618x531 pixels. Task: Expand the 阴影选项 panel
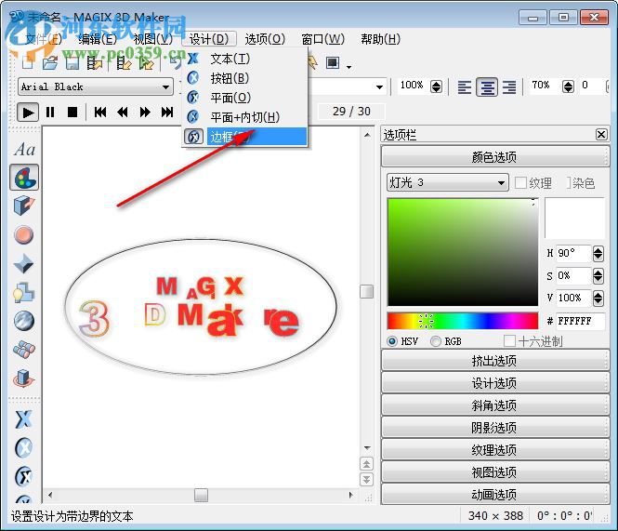click(494, 427)
